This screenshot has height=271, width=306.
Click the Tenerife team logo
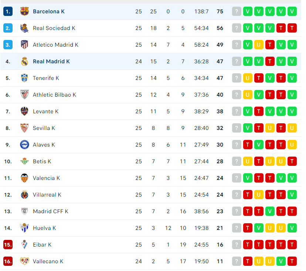tap(25, 78)
